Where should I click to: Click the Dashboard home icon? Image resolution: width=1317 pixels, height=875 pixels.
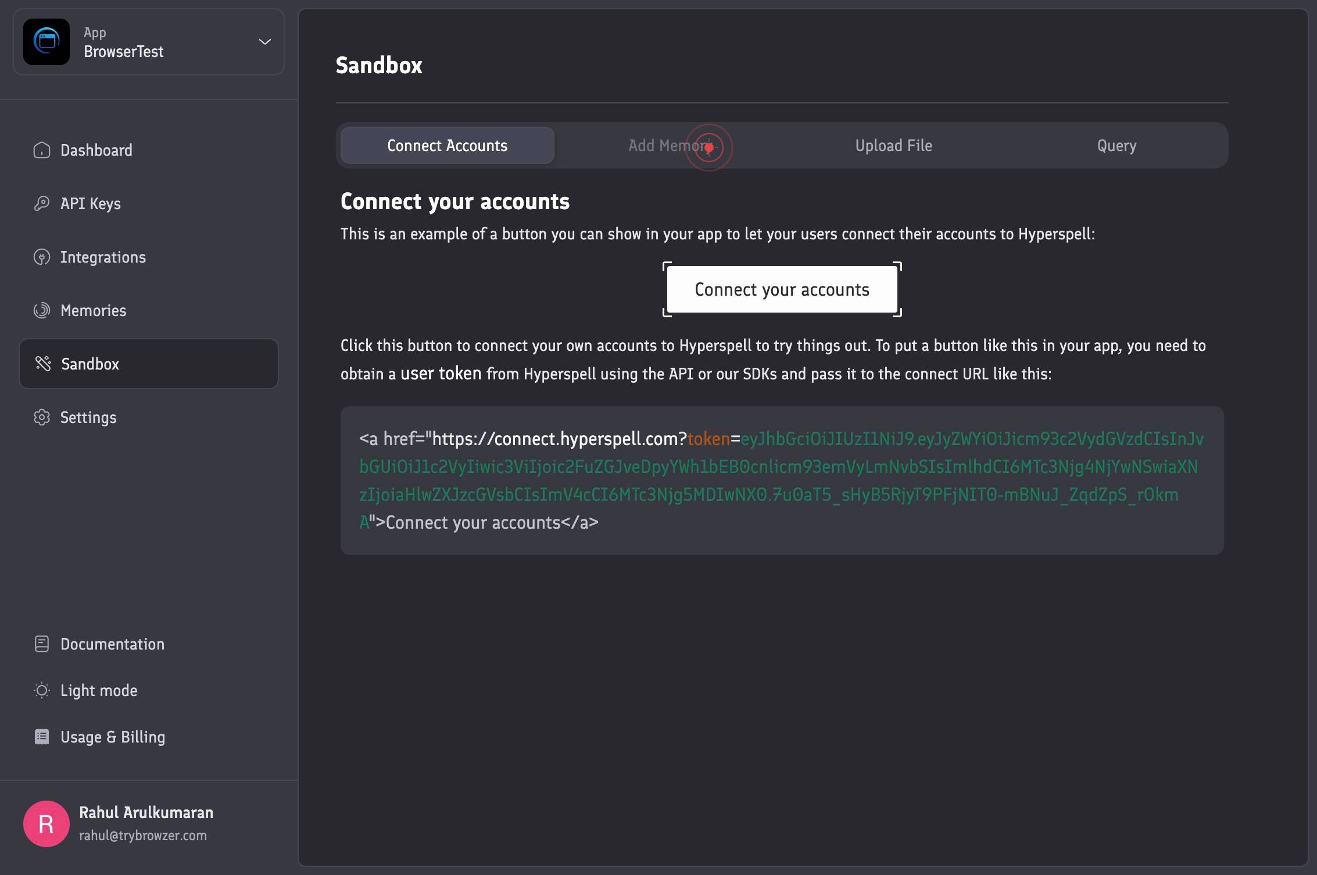pos(42,150)
